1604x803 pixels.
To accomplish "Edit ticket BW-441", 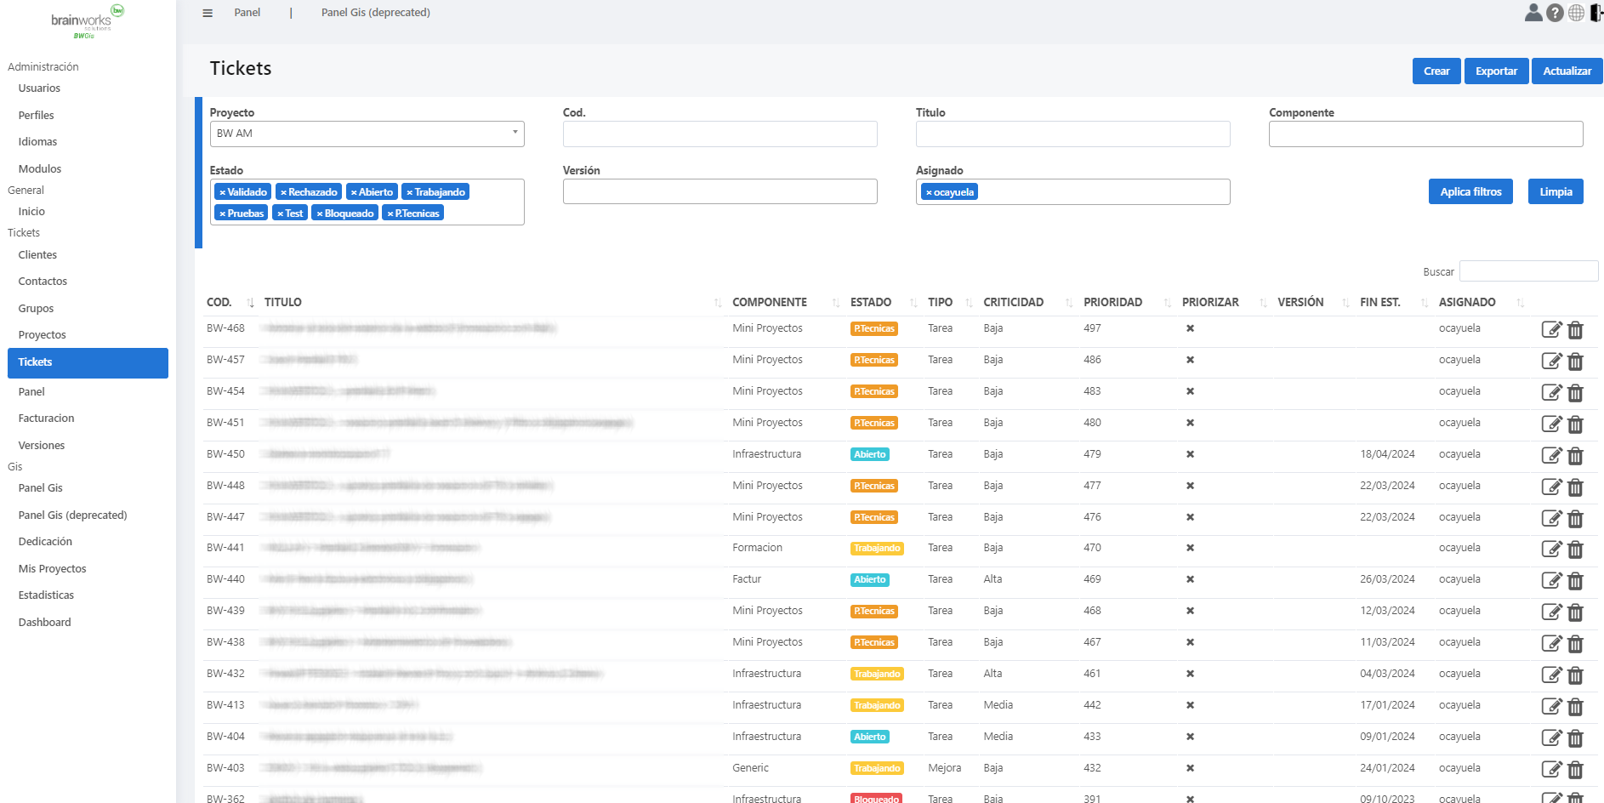I will [1551, 550].
